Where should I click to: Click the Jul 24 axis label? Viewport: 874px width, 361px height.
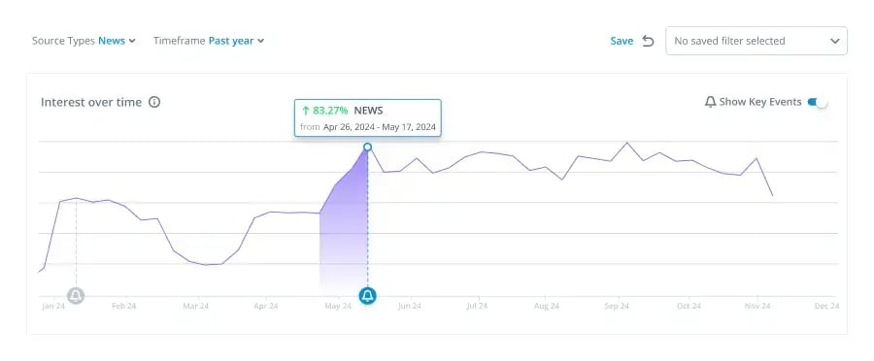point(477,306)
